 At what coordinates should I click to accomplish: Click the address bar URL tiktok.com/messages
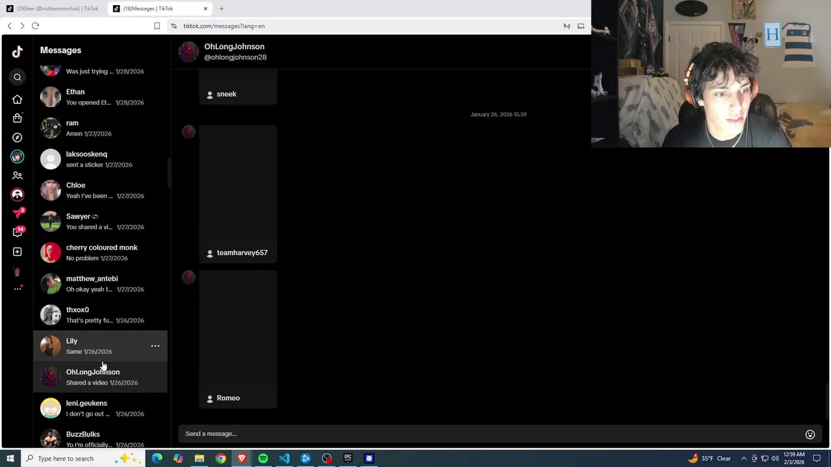(224, 26)
